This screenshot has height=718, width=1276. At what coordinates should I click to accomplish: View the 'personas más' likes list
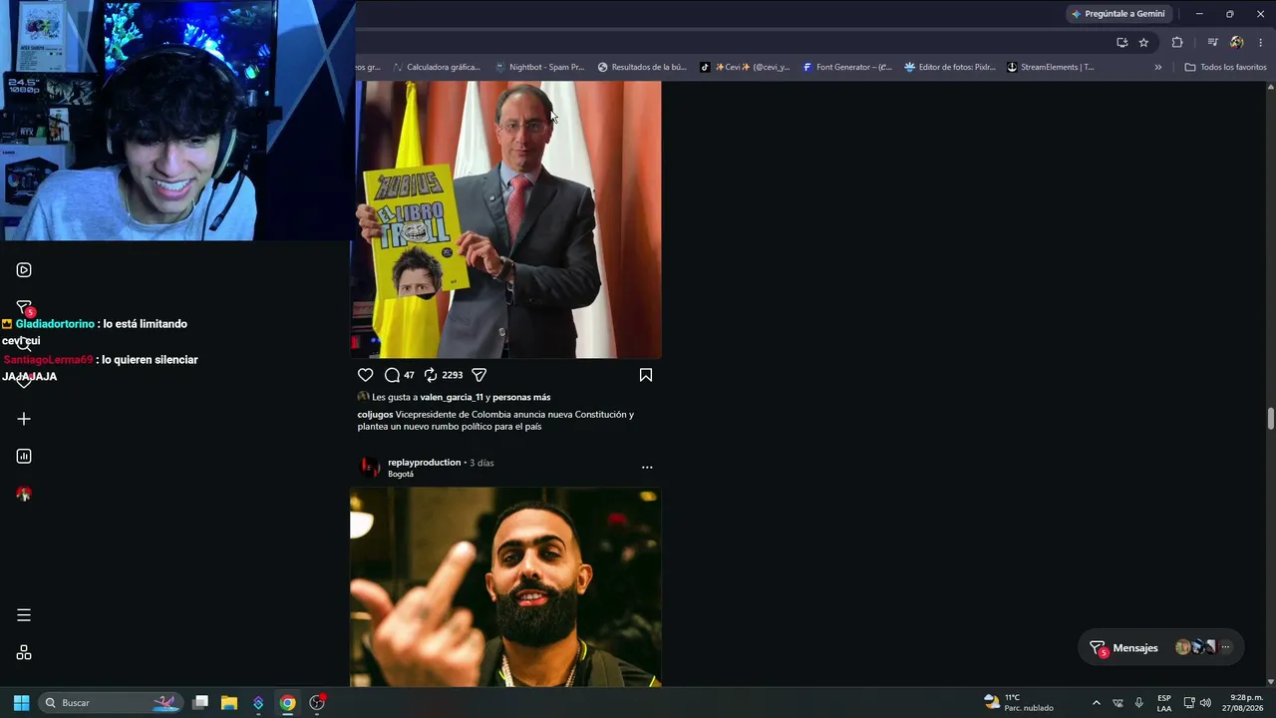point(521,397)
